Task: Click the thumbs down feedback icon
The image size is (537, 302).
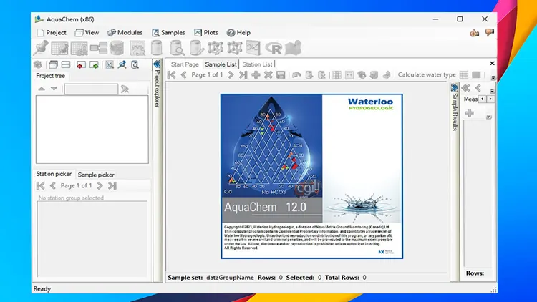Action: (x=490, y=32)
